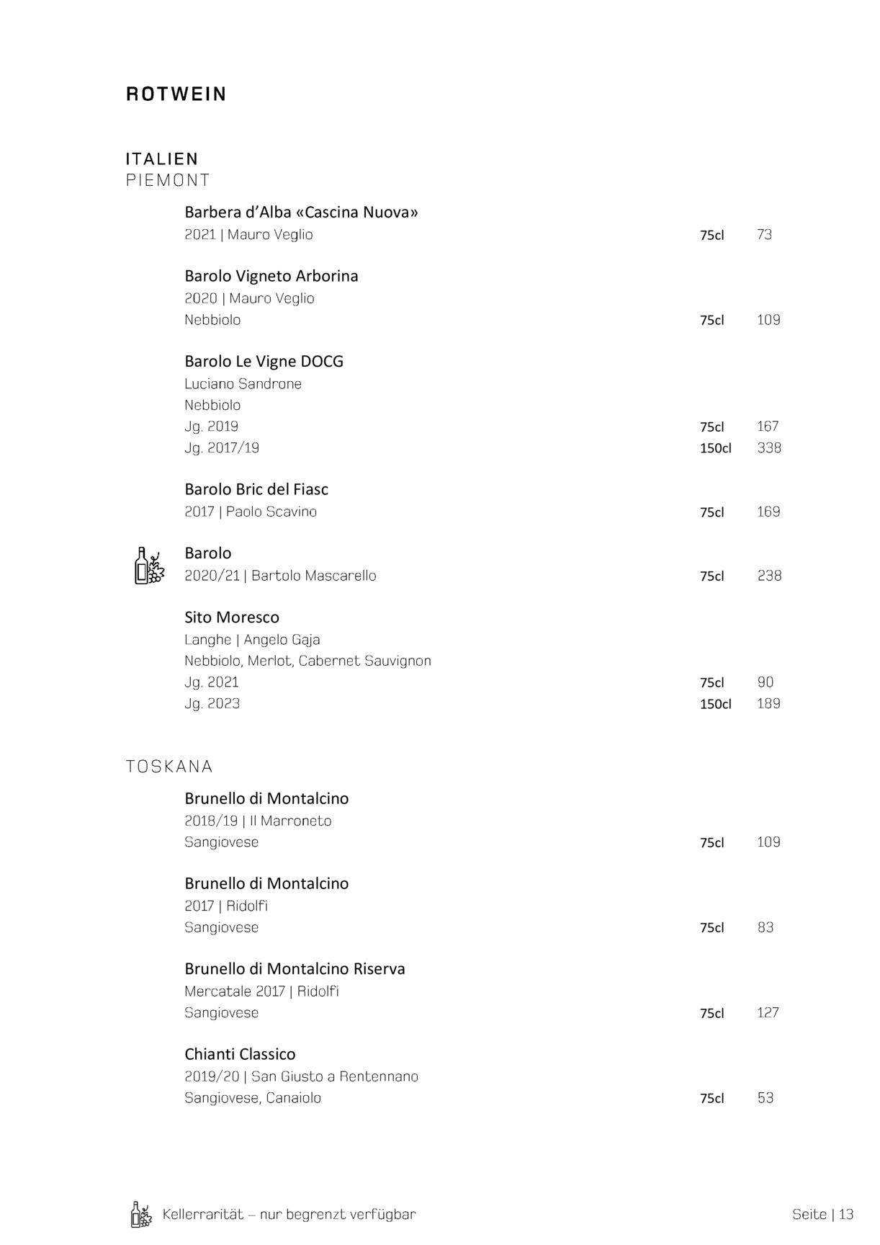Click the PIEMONT region heading
This screenshot has width=880, height=1245.
coord(168,180)
